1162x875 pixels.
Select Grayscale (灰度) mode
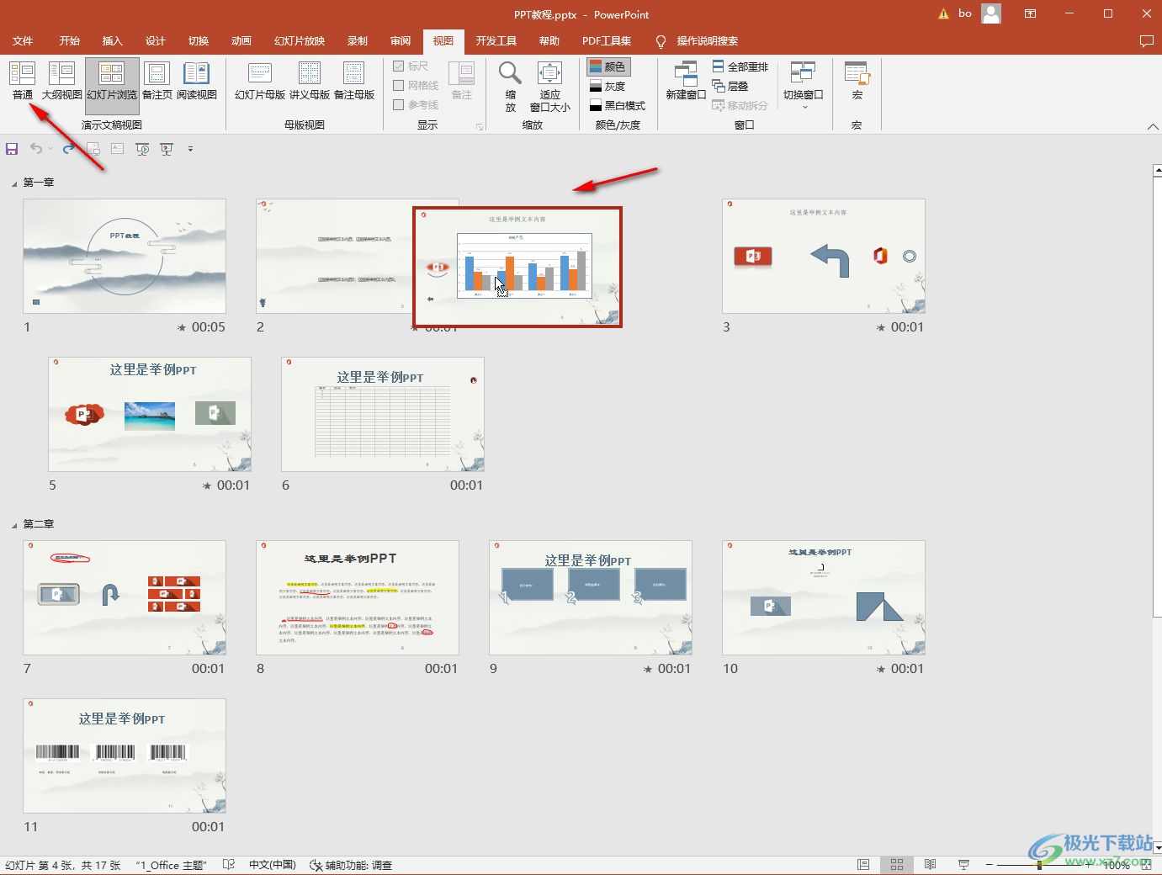click(x=608, y=86)
